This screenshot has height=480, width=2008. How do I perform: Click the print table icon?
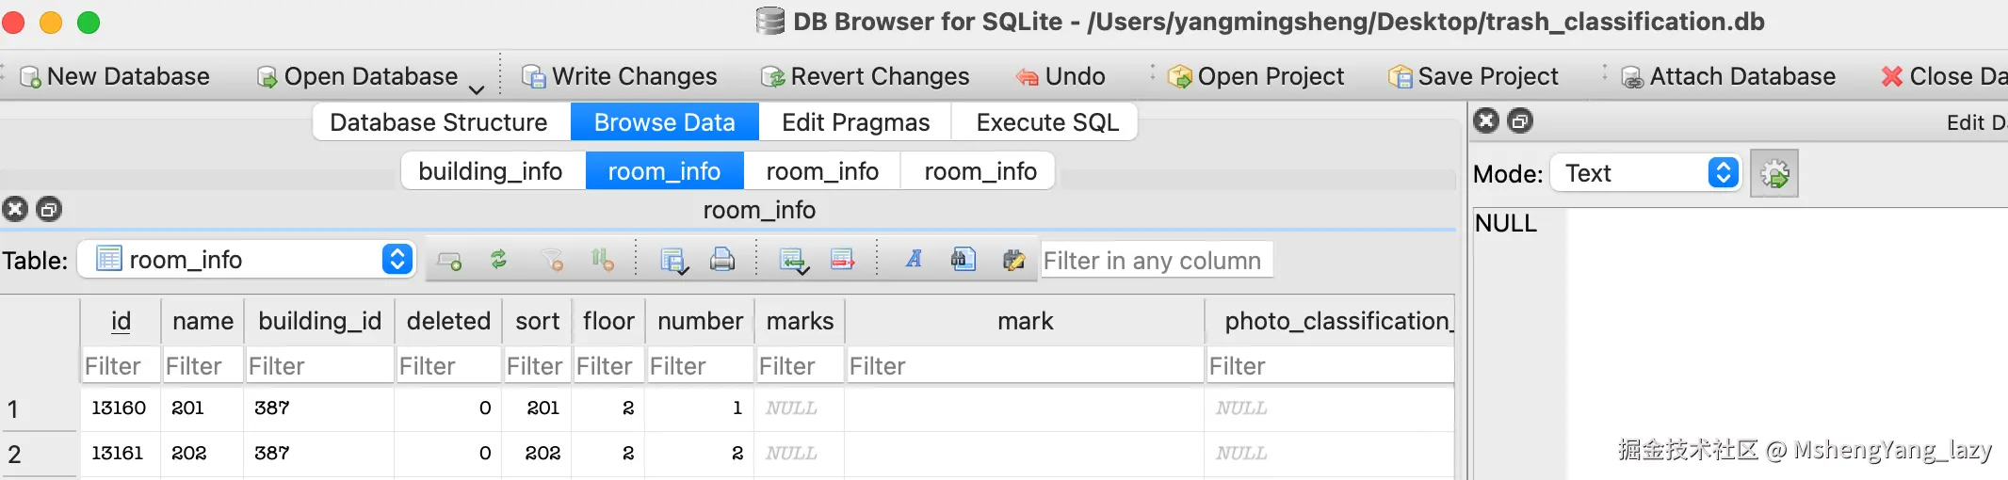pyautogui.click(x=722, y=260)
